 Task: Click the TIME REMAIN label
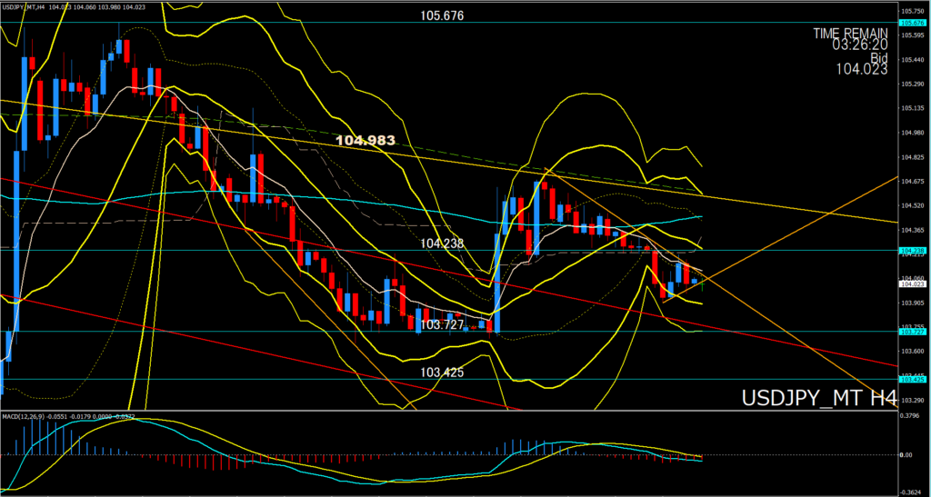pos(850,34)
